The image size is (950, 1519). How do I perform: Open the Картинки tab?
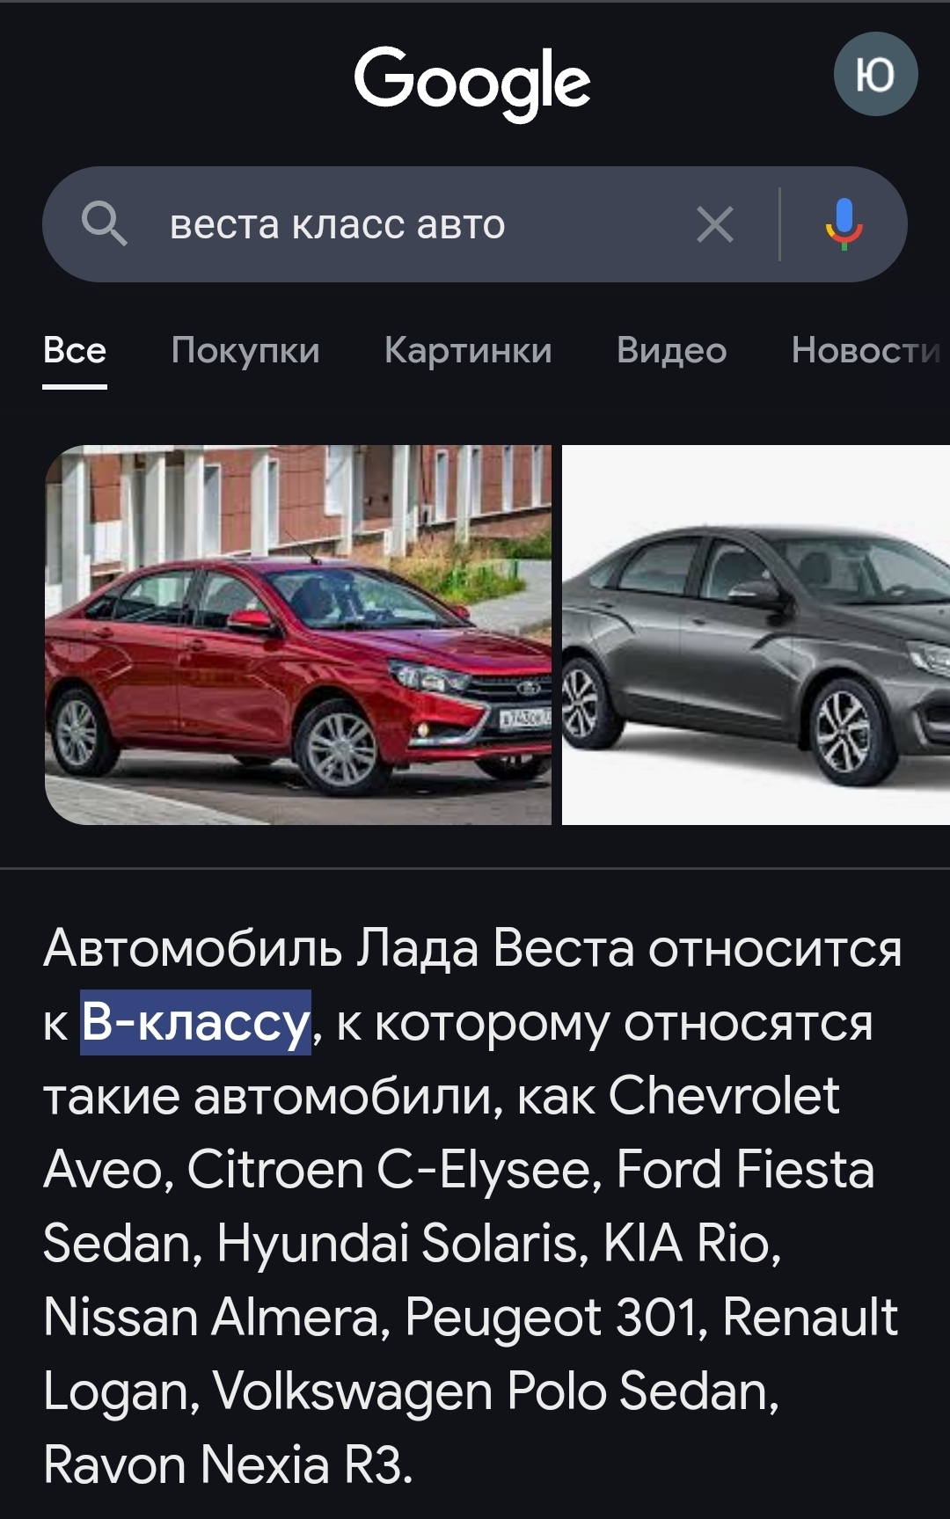[468, 351]
